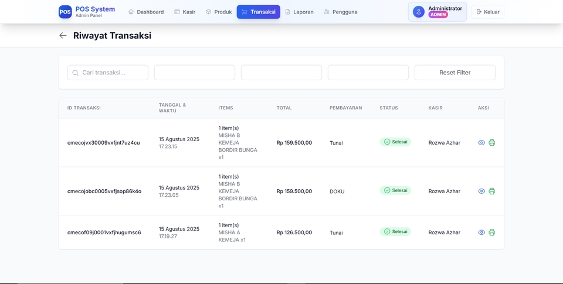
Task: Click the Reset Filter button
Action: click(x=455, y=73)
